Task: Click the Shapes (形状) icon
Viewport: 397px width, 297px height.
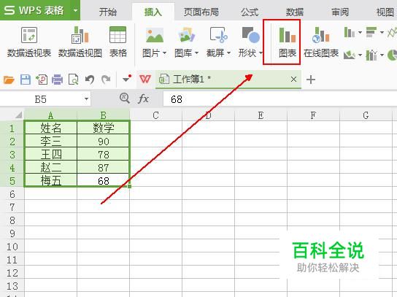Action: [x=250, y=35]
